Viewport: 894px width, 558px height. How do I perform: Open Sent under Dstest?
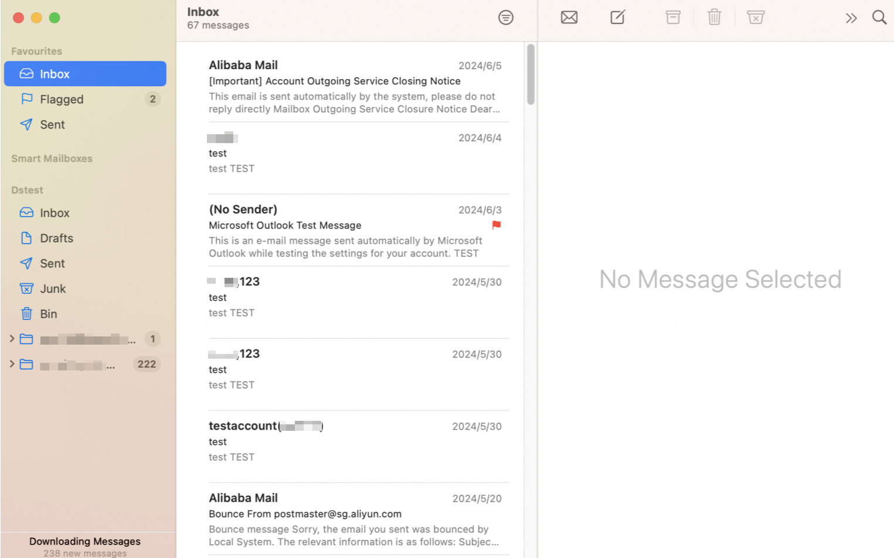click(85, 263)
